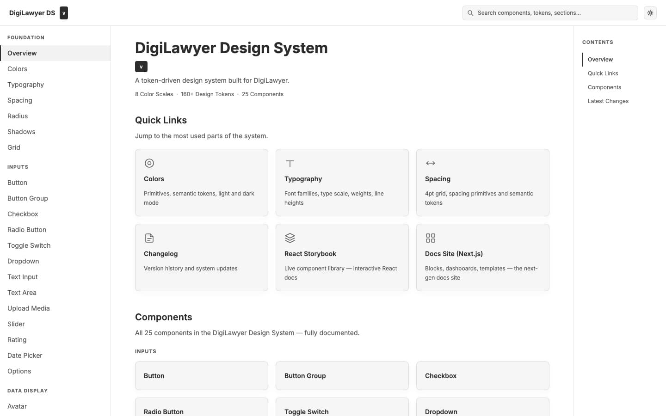Open Toggle Switch in the sidebar
Viewport: 666px width, 416px height.
pos(55,245)
